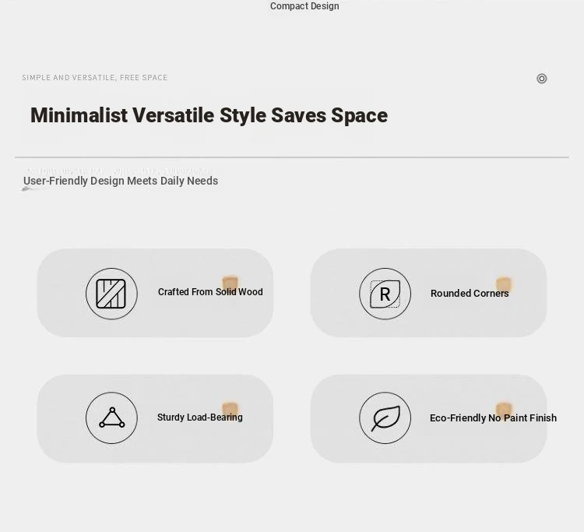Select the Eco-Friendly No Paint Finish label
The height and width of the screenshot is (532, 584).
point(493,418)
